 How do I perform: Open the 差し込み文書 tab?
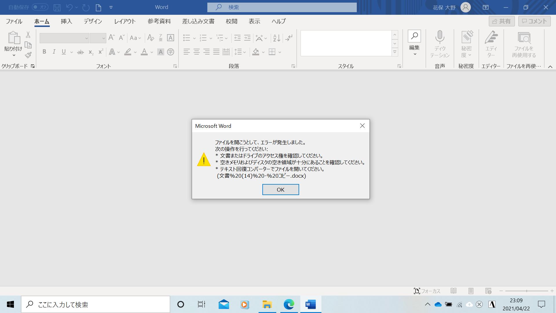198,21
